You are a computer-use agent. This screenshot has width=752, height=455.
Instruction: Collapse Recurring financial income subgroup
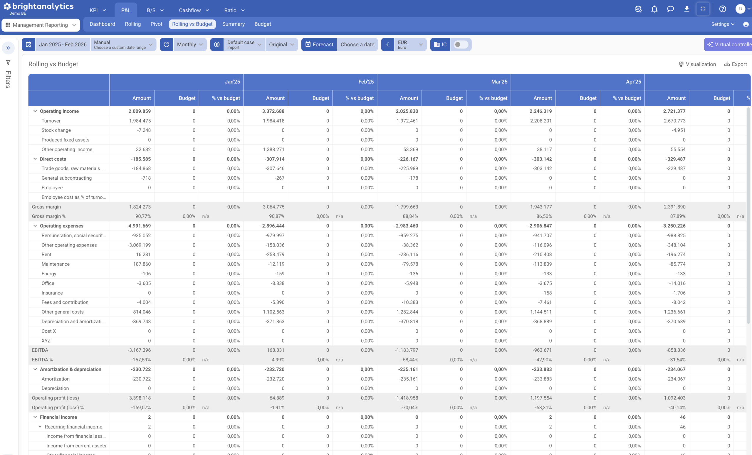coord(40,427)
